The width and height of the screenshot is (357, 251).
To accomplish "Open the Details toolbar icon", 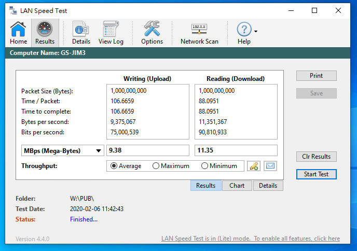I will click(x=81, y=33).
